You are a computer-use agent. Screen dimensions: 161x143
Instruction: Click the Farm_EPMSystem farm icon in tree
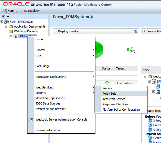point(6,22)
